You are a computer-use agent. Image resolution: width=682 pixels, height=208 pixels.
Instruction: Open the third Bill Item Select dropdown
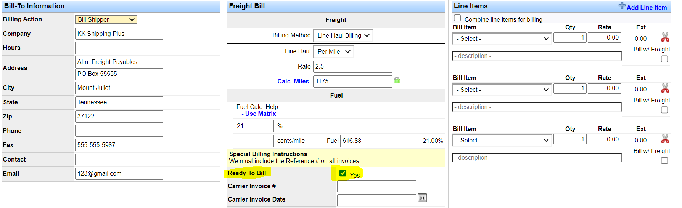(502, 141)
